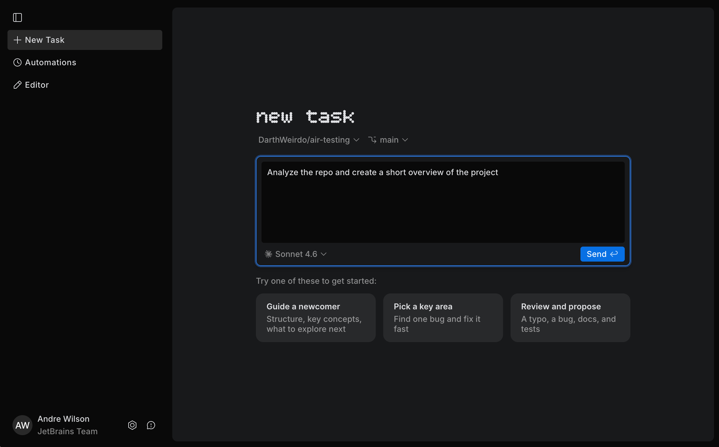Open the Sonnet 4.6 model dropdown
The width and height of the screenshot is (719, 447).
[296, 254]
